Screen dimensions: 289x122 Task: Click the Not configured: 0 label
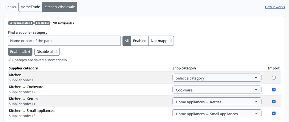pos(64,23)
